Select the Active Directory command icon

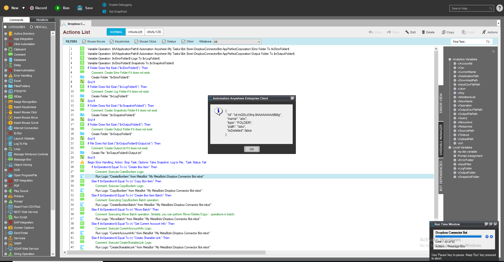[10, 34]
